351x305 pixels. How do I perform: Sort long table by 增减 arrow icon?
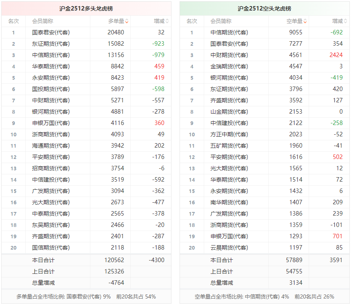coord(167,21)
